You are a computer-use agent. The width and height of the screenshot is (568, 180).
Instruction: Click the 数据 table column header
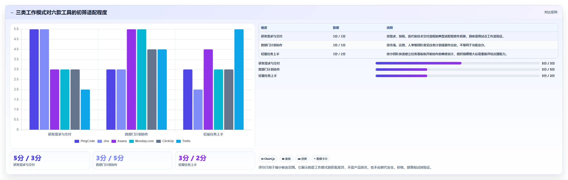click(x=336, y=28)
